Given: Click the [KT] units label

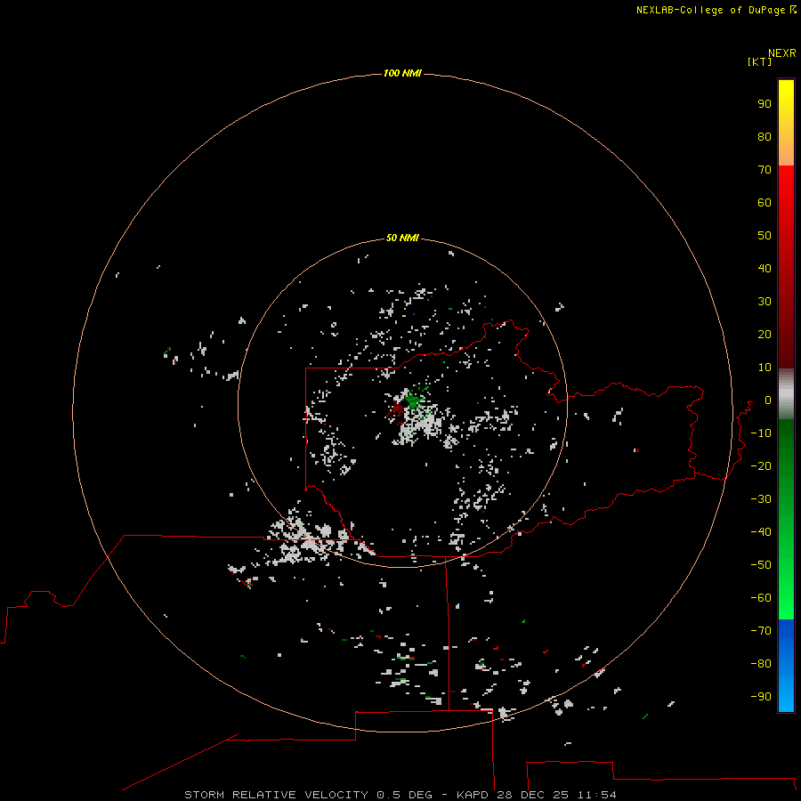Looking at the screenshot, I should pyautogui.click(x=759, y=61).
